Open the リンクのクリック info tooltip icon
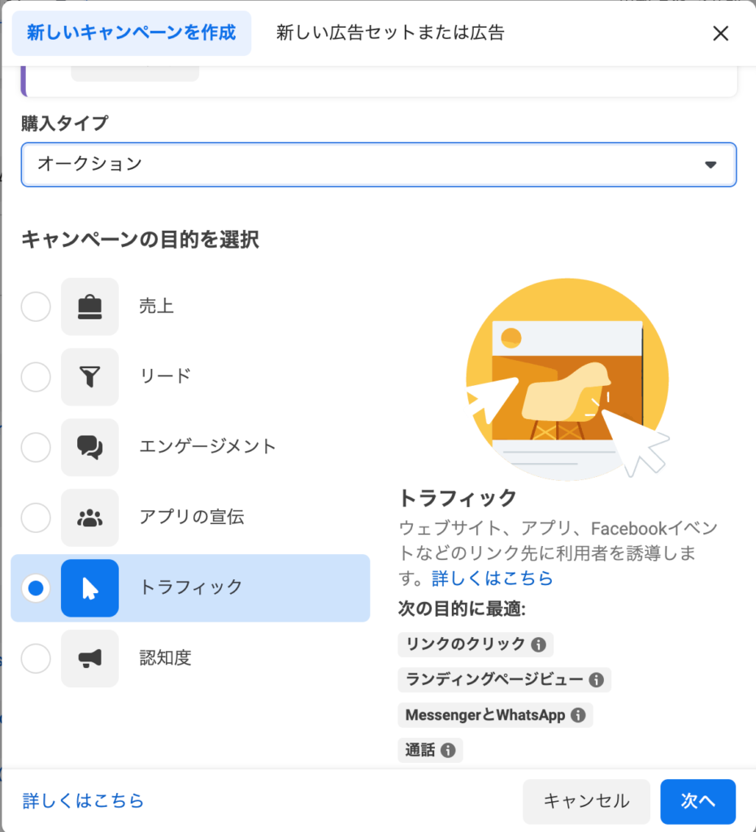The image size is (756, 832). click(541, 644)
